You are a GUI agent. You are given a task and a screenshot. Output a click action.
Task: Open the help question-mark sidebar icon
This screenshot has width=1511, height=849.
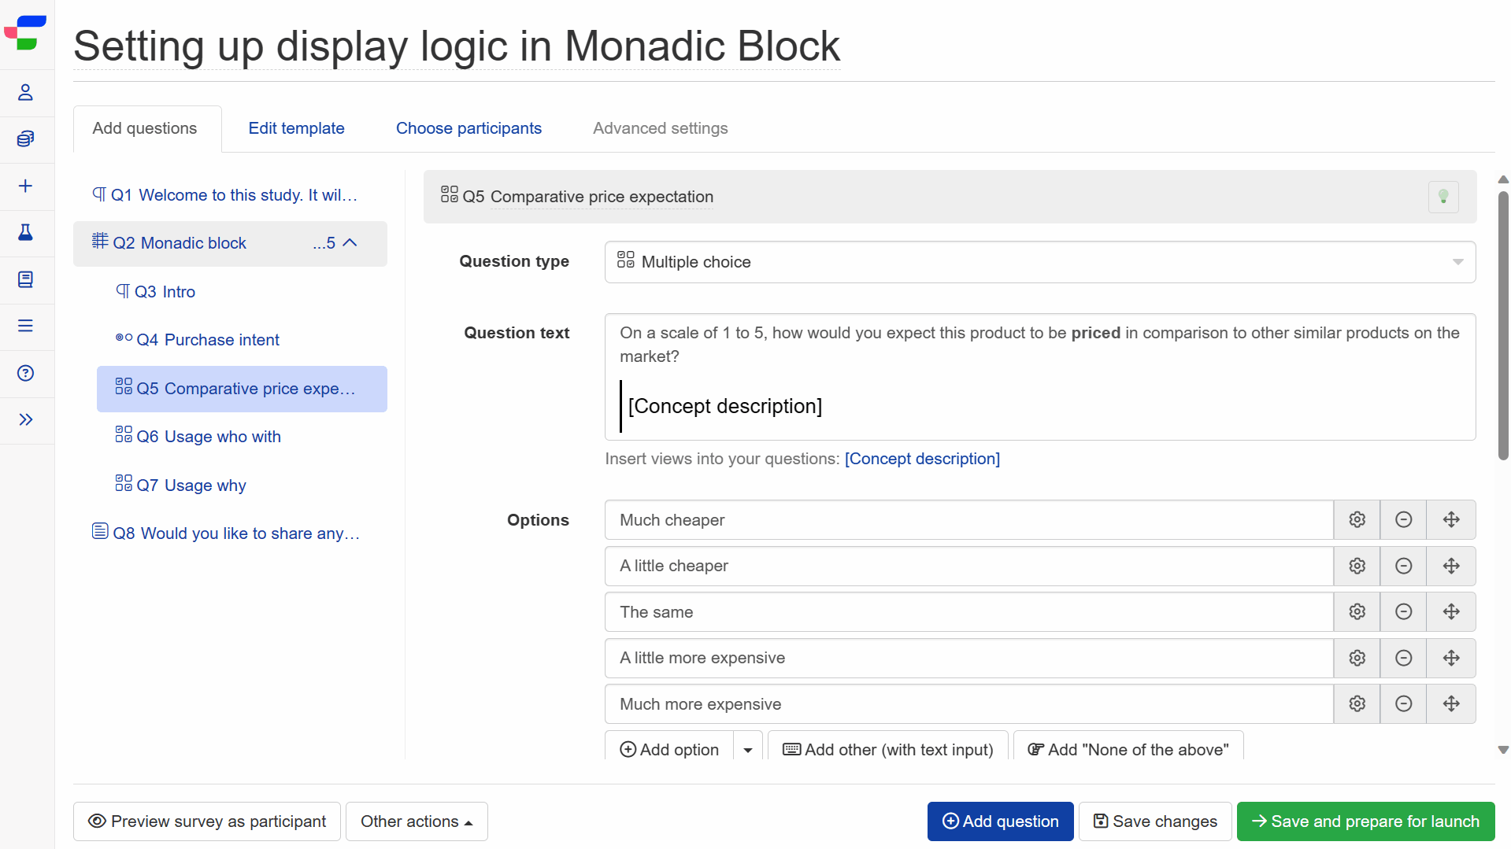[25, 373]
